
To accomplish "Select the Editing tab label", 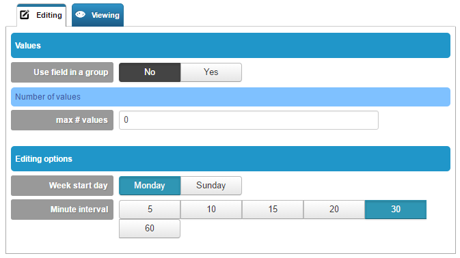I will coord(49,15).
